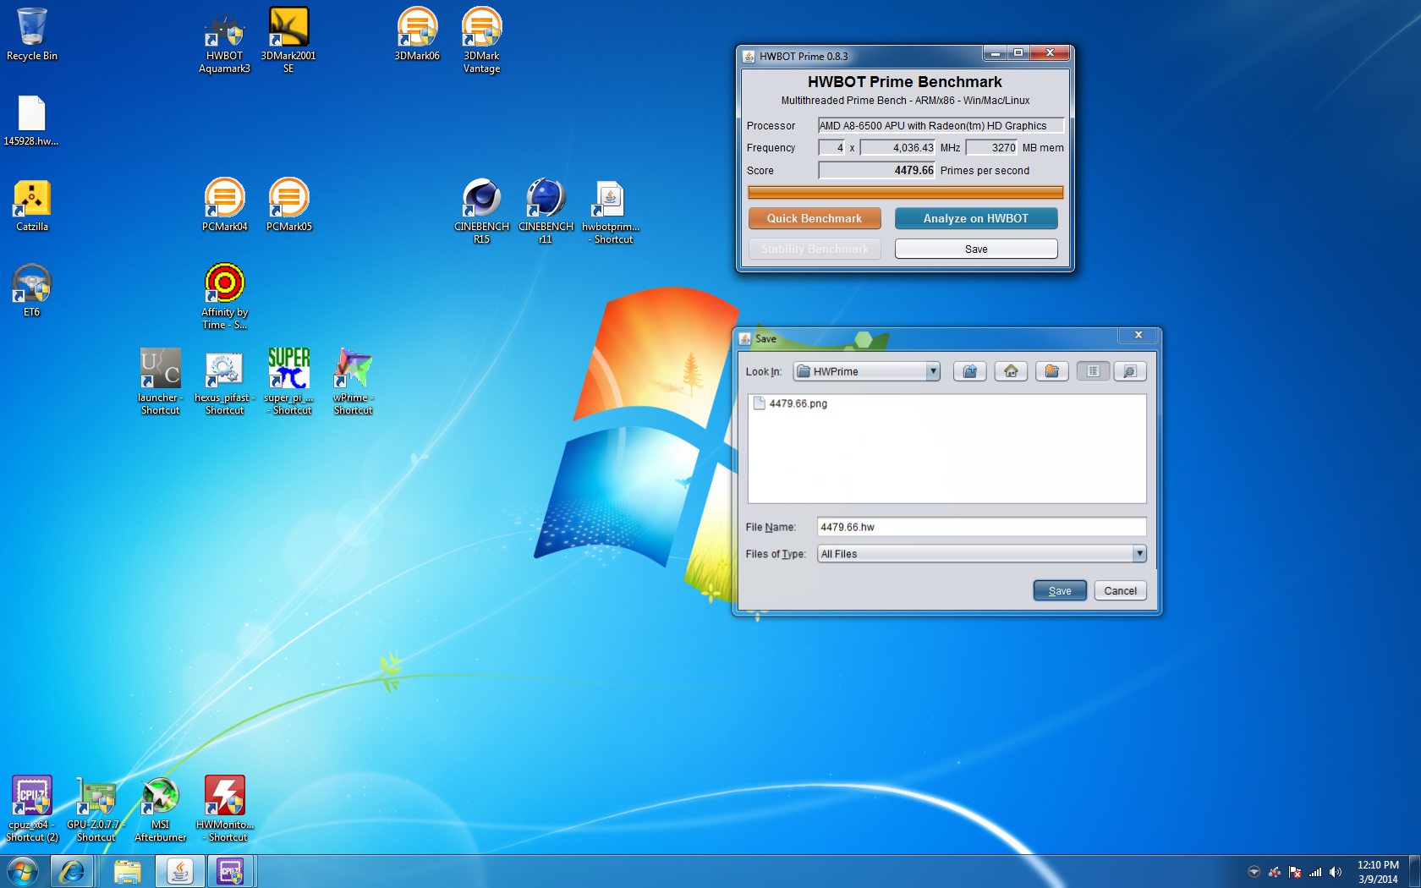Open Windows Explorer from taskbar
Viewport: 1421px width, 888px height.
coord(128,871)
